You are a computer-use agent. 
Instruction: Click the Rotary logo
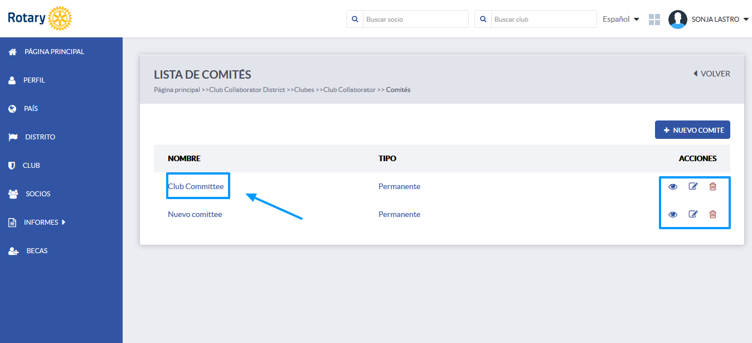click(x=40, y=18)
